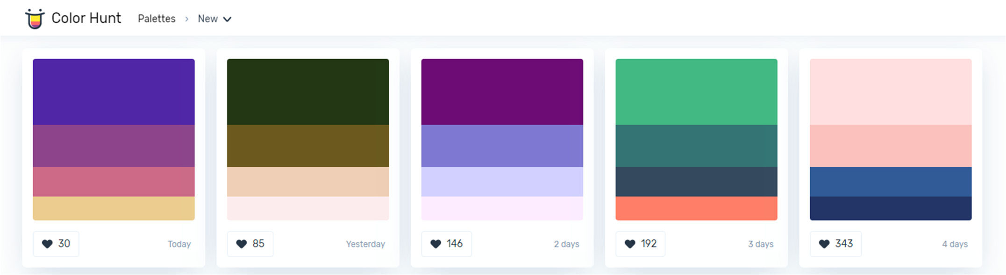Image resolution: width=1006 pixels, height=275 pixels.
Task: Select the olive brown swatch in Yesterday's palette
Action: (308, 146)
